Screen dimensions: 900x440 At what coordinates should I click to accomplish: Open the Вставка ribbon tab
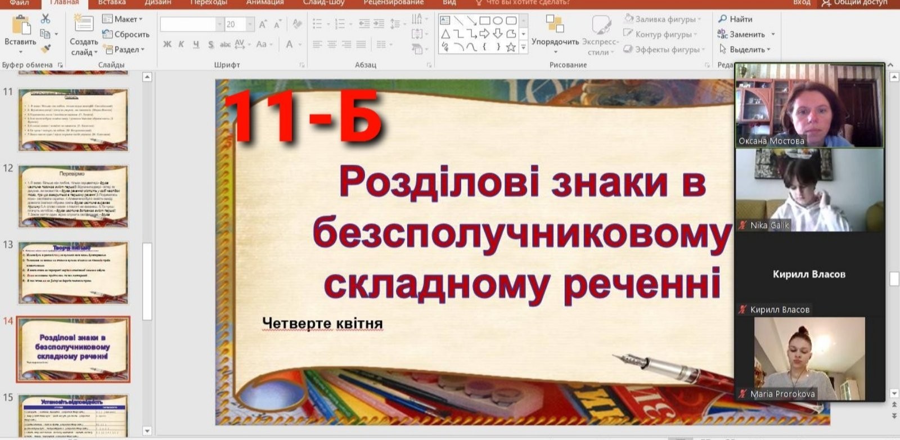point(111,3)
